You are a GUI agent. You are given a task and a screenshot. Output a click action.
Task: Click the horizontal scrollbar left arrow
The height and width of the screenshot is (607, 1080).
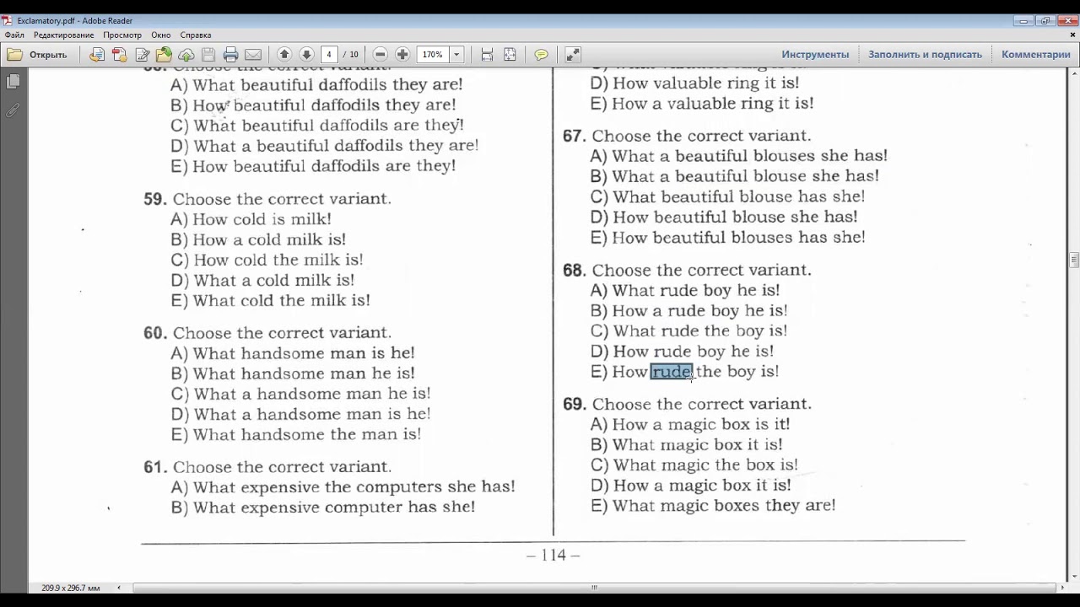click(118, 588)
